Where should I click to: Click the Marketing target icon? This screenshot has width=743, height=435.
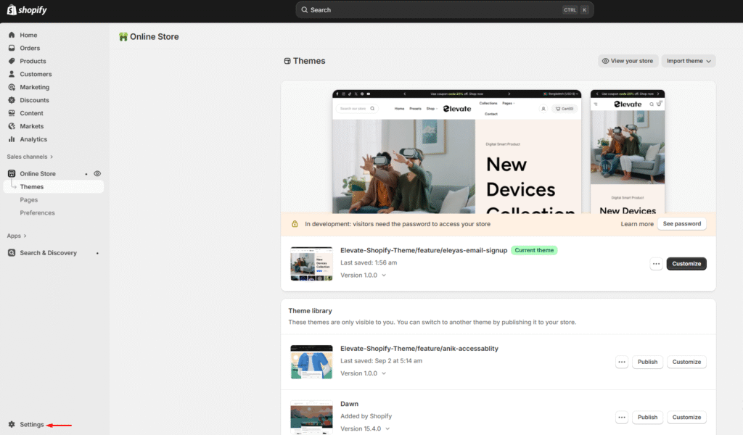[12, 87]
